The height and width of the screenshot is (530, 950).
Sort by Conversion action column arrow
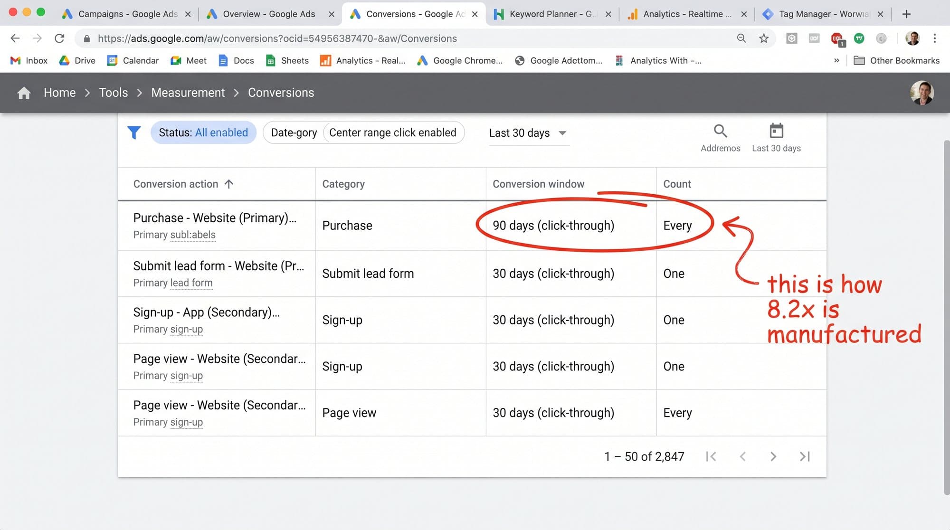pos(229,184)
